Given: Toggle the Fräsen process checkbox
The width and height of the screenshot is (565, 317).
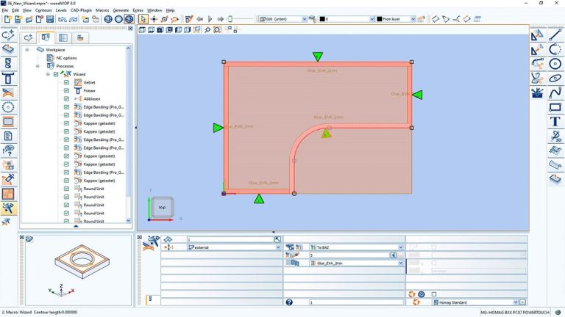Looking at the screenshot, I should click(x=66, y=90).
